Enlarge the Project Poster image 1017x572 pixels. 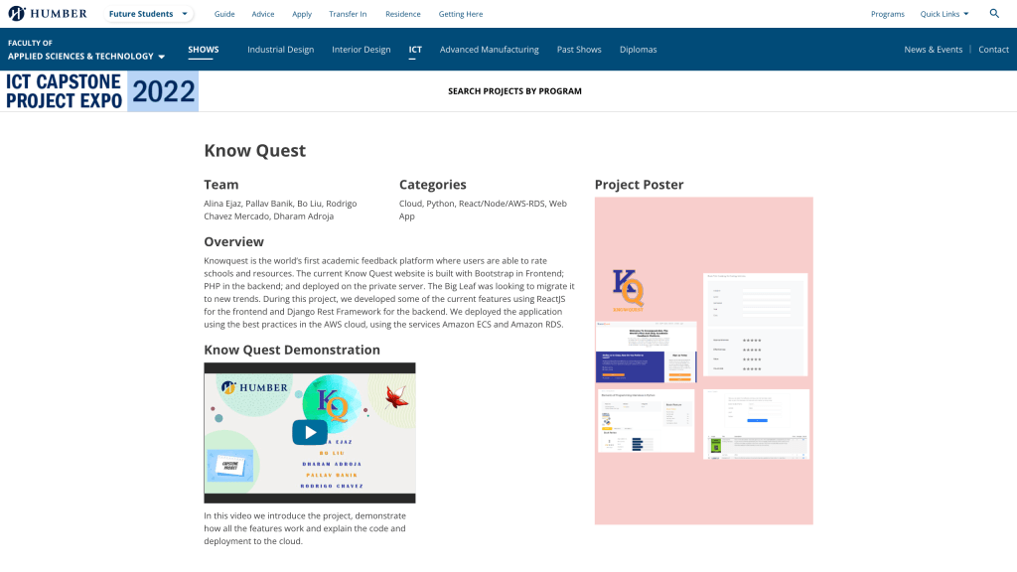click(703, 360)
